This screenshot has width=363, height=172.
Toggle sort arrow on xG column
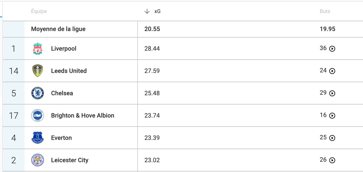147,11
